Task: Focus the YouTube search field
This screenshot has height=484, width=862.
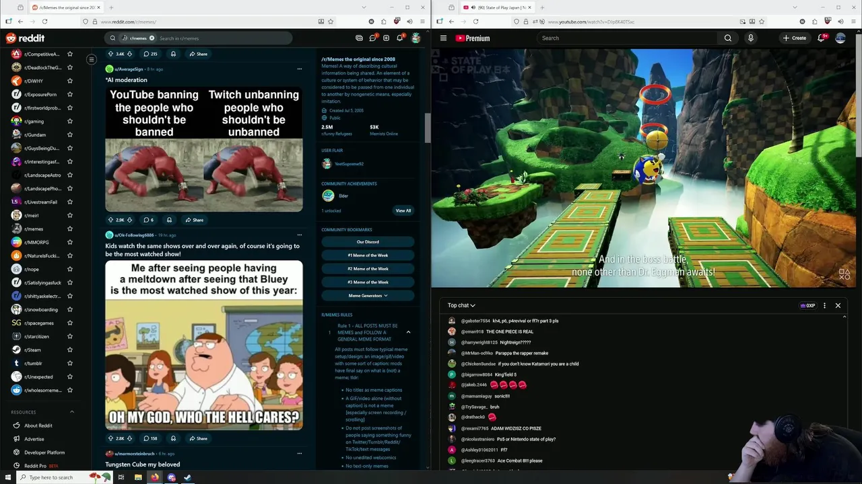Action: tap(628, 38)
